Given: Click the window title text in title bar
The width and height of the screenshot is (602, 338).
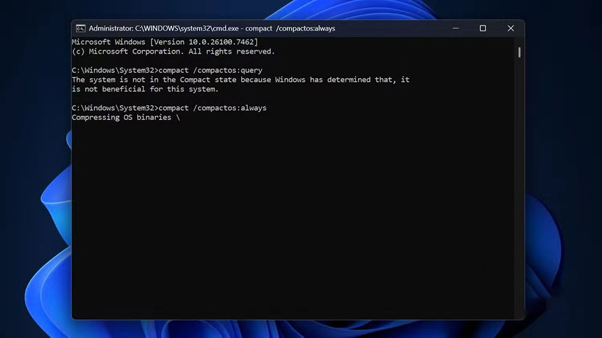Looking at the screenshot, I should pyautogui.click(x=212, y=28).
